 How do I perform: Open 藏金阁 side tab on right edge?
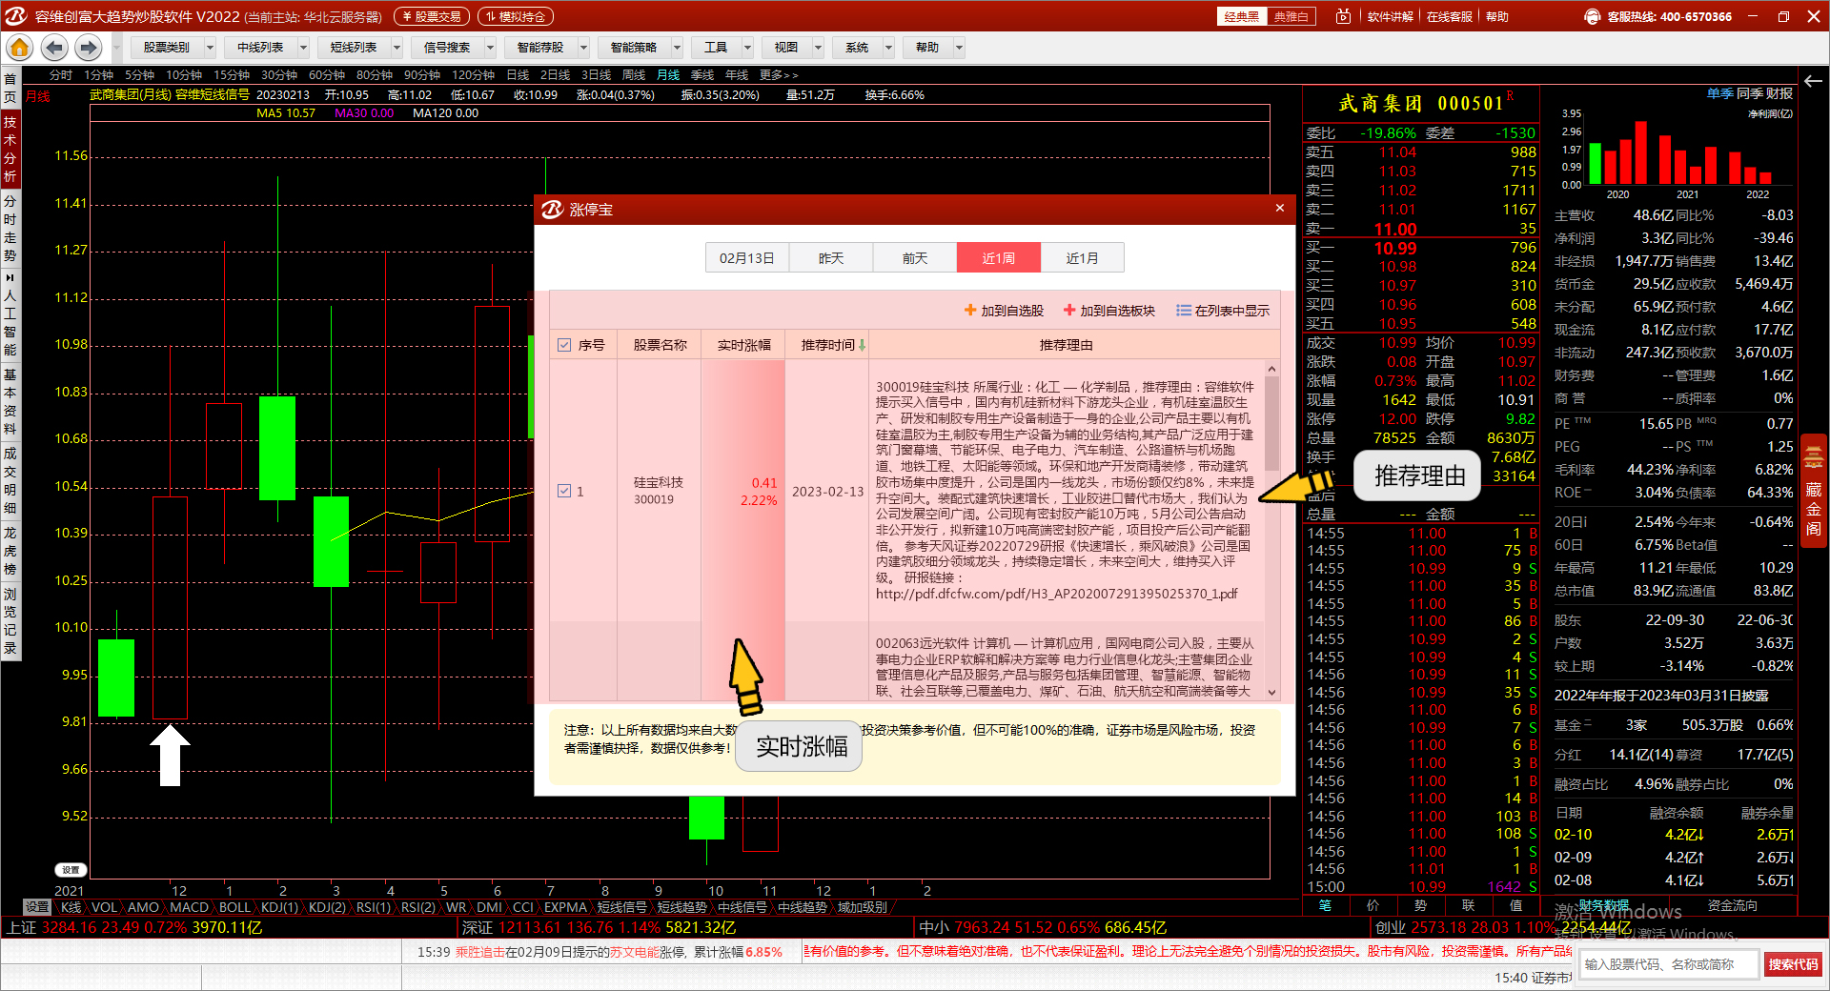coord(1814,489)
